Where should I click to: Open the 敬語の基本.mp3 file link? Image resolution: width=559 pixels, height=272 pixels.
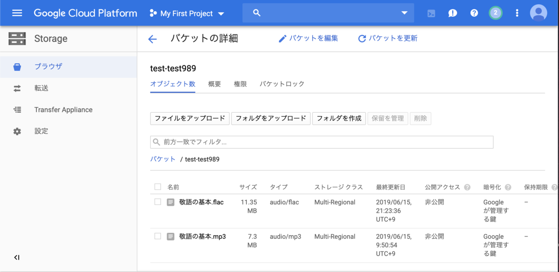(x=202, y=237)
